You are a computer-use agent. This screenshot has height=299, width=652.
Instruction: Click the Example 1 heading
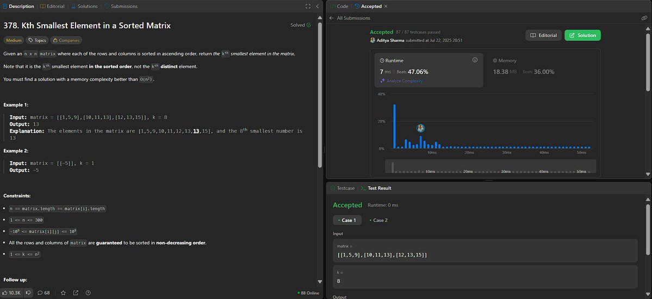16,105
